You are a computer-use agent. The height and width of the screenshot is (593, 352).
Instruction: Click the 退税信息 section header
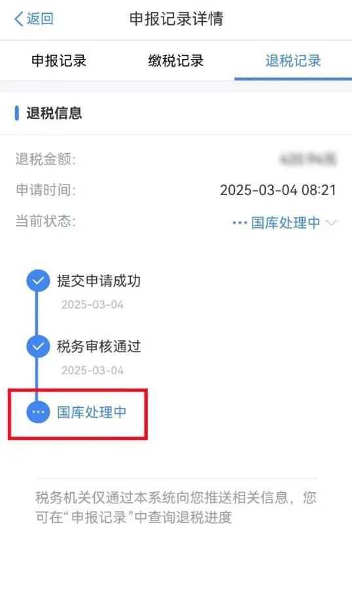(x=54, y=113)
